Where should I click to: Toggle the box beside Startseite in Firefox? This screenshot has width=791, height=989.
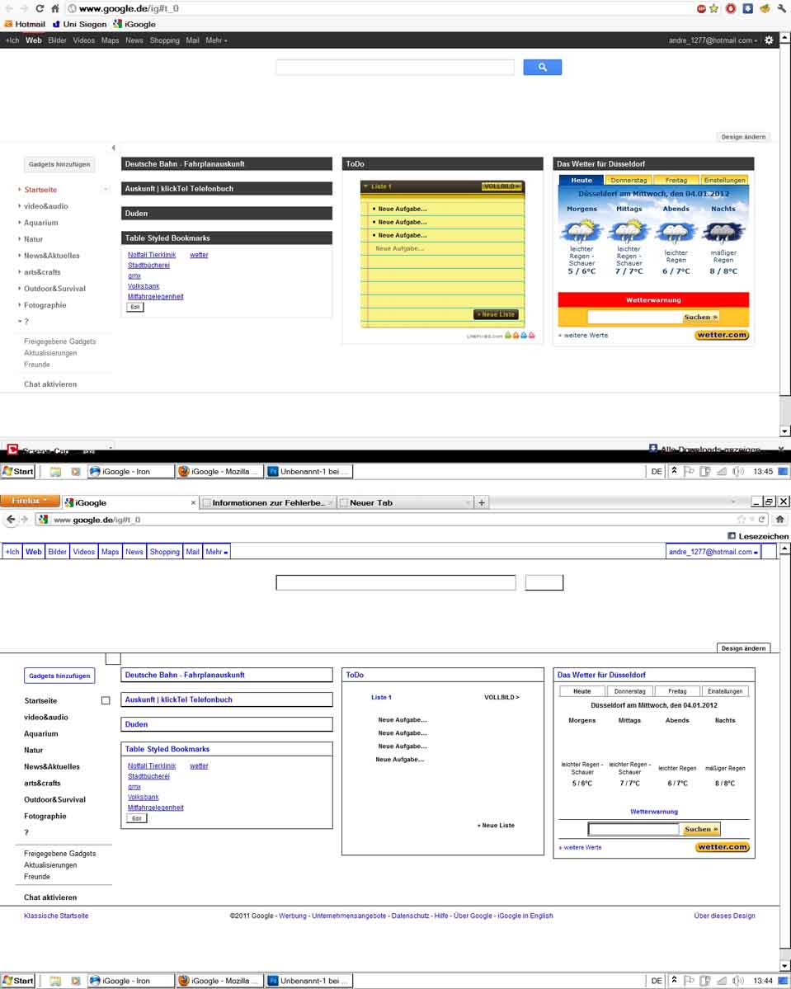[x=106, y=700]
